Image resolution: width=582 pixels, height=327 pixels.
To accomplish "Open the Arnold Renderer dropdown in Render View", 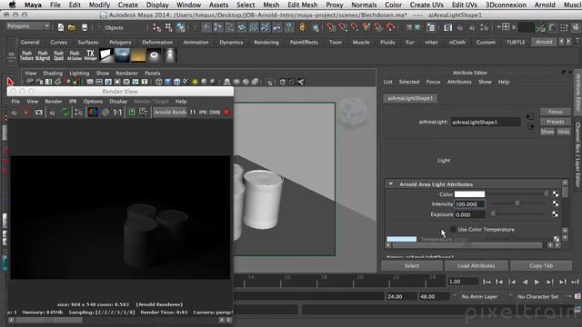I will click(170, 112).
